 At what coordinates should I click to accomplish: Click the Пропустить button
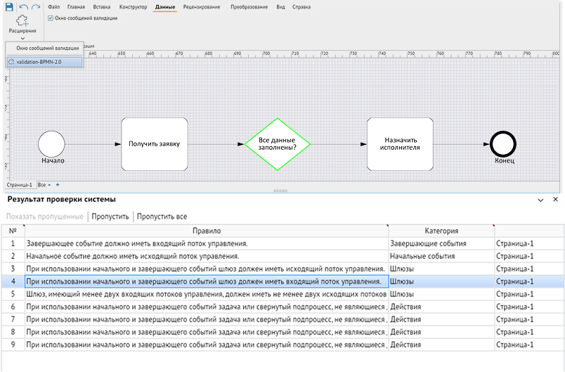(110, 217)
